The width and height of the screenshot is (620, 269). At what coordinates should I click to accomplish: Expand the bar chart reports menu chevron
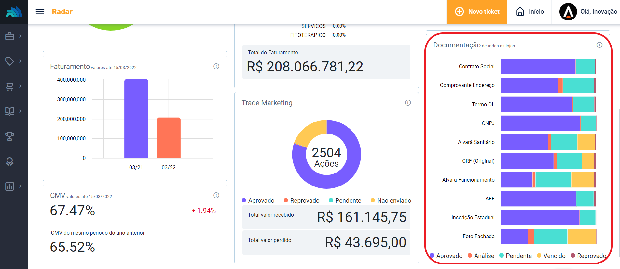(20, 186)
